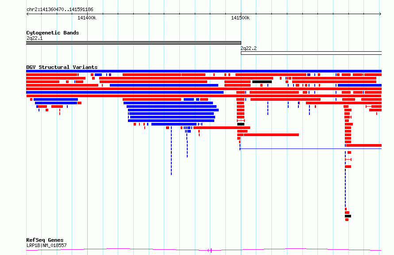Click the 141500k ruler position label

pos(240,18)
